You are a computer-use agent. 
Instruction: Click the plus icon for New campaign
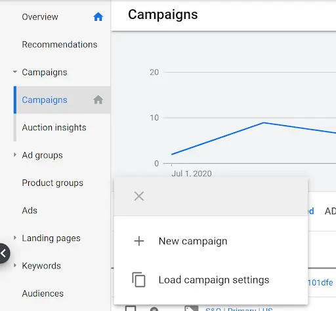pos(139,241)
